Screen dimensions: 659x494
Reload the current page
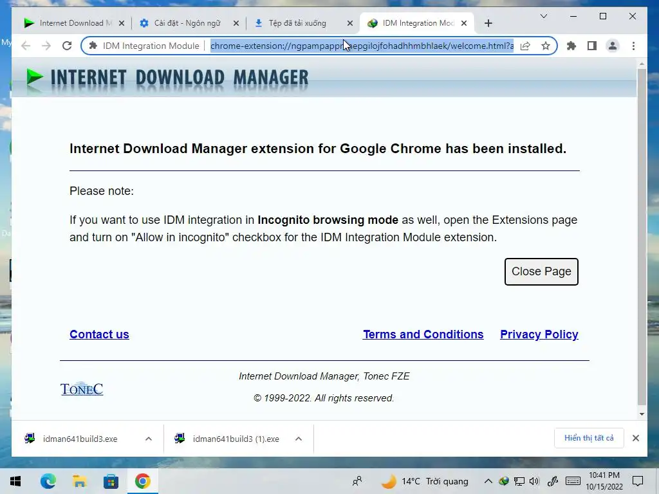[67, 46]
